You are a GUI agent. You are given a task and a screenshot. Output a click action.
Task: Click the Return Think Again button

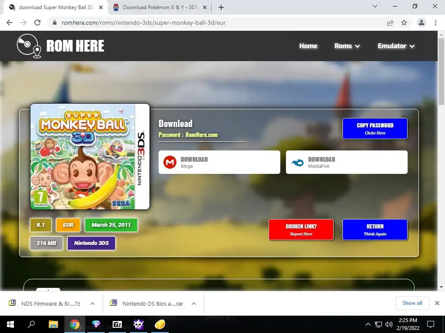click(x=375, y=230)
